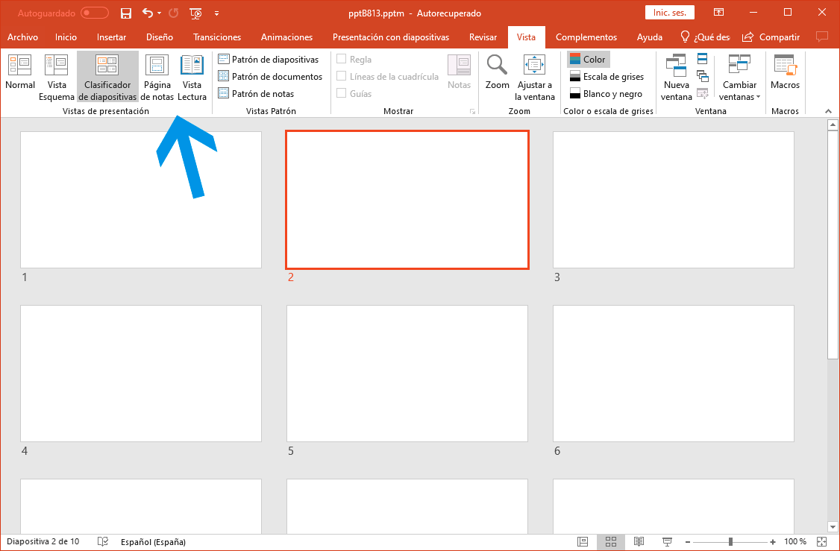Start slideshow from status bar icon

(x=667, y=542)
